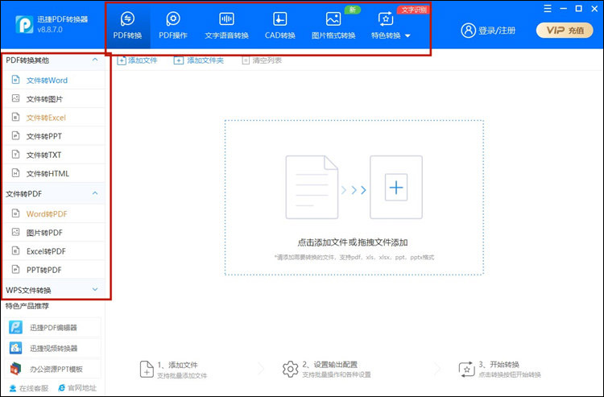604x397 pixels.
Task: Open 官网地址 website link
Action: (77, 388)
